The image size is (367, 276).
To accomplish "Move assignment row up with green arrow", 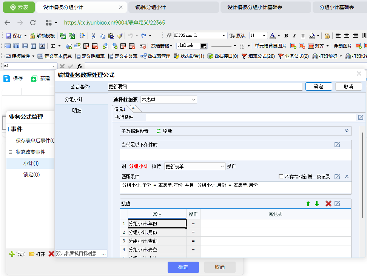I will (308, 204).
